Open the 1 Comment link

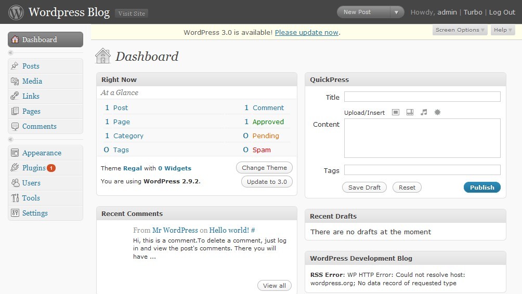(x=264, y=108)
